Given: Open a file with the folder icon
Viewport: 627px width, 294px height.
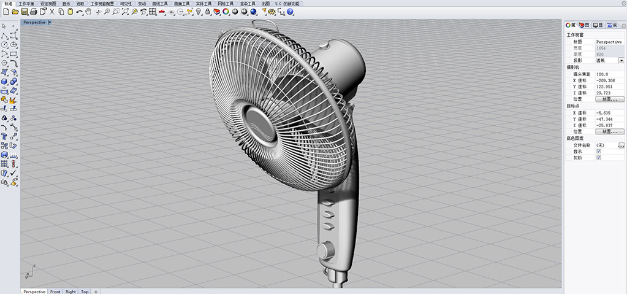Looking at the screenshot, I should coord(15,12).
